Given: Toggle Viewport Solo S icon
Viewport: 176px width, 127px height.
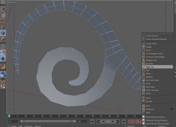Looking at the screenshot, I should tap(3, 59).
